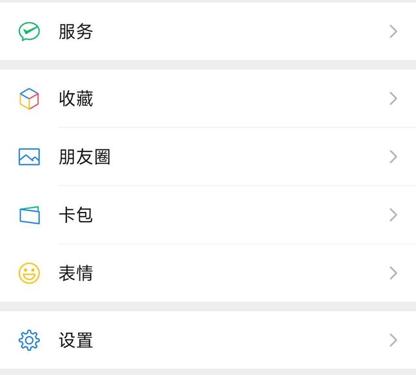Click the 朋友圈 landscape picture icon

point(29,157)
